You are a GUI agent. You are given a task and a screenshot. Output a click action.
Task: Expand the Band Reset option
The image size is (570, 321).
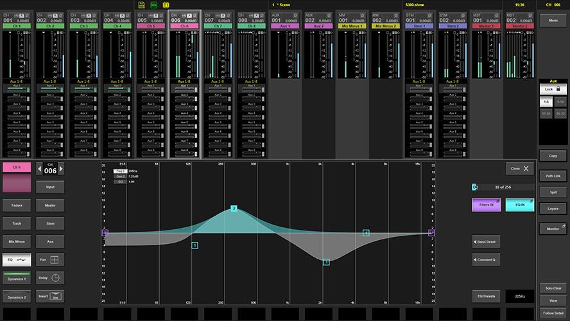click(486, 242)
